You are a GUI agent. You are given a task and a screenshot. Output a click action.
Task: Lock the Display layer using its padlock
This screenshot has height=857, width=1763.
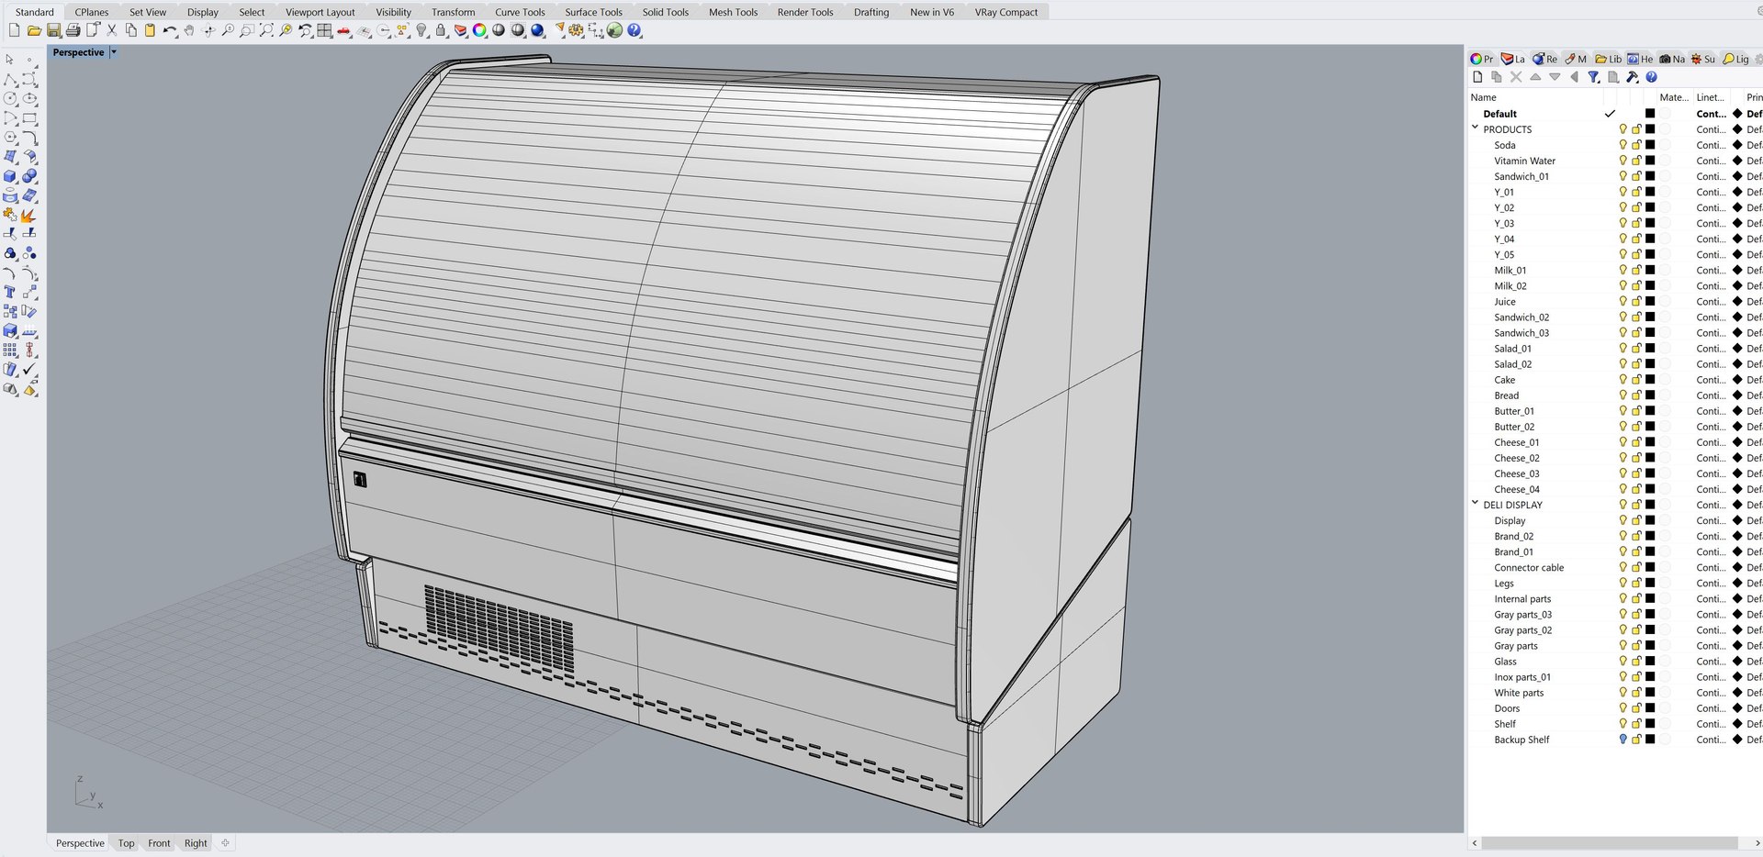pos(1636,520)
